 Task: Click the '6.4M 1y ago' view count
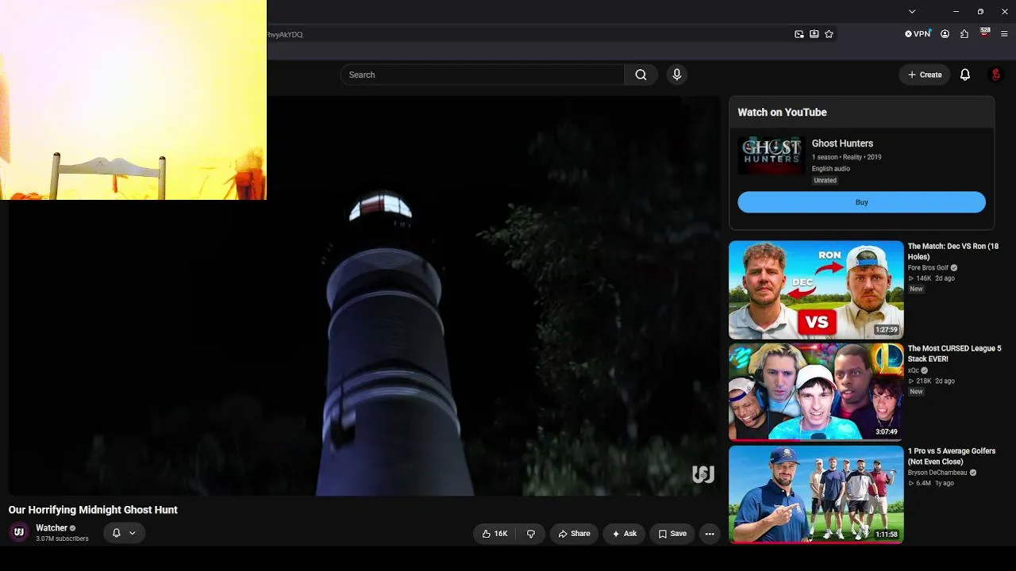point(931,483)
